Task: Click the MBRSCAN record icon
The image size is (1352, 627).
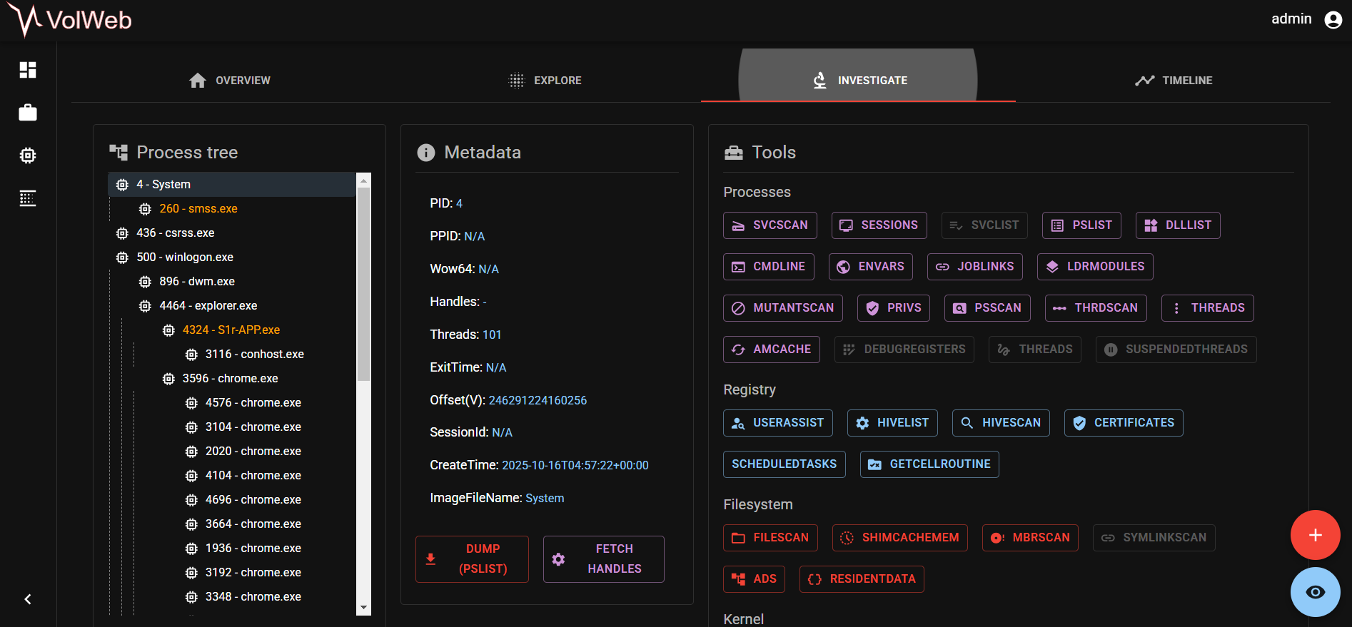Action: [x=997, y=538]
